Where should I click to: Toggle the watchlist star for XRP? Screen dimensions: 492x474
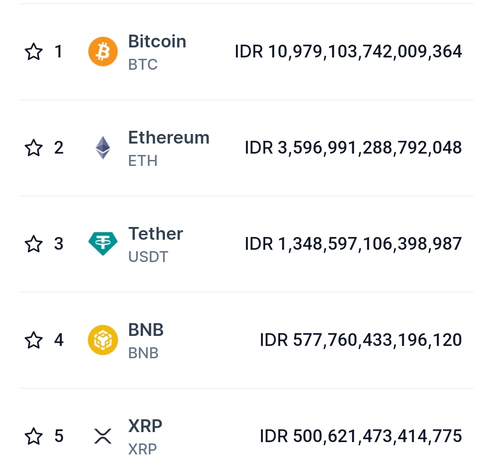[33, 436]
